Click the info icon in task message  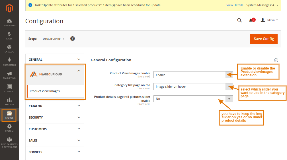[30, 5]
